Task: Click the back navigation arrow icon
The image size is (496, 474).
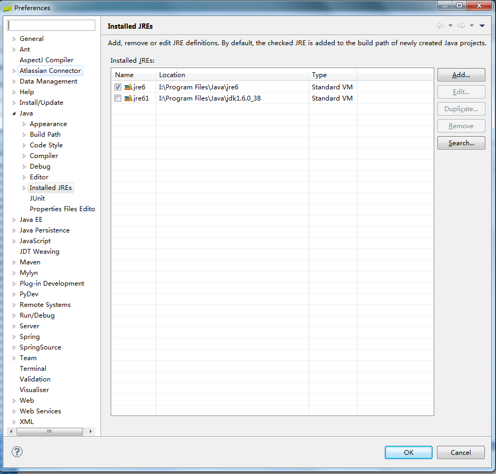Action: [440, 26]
